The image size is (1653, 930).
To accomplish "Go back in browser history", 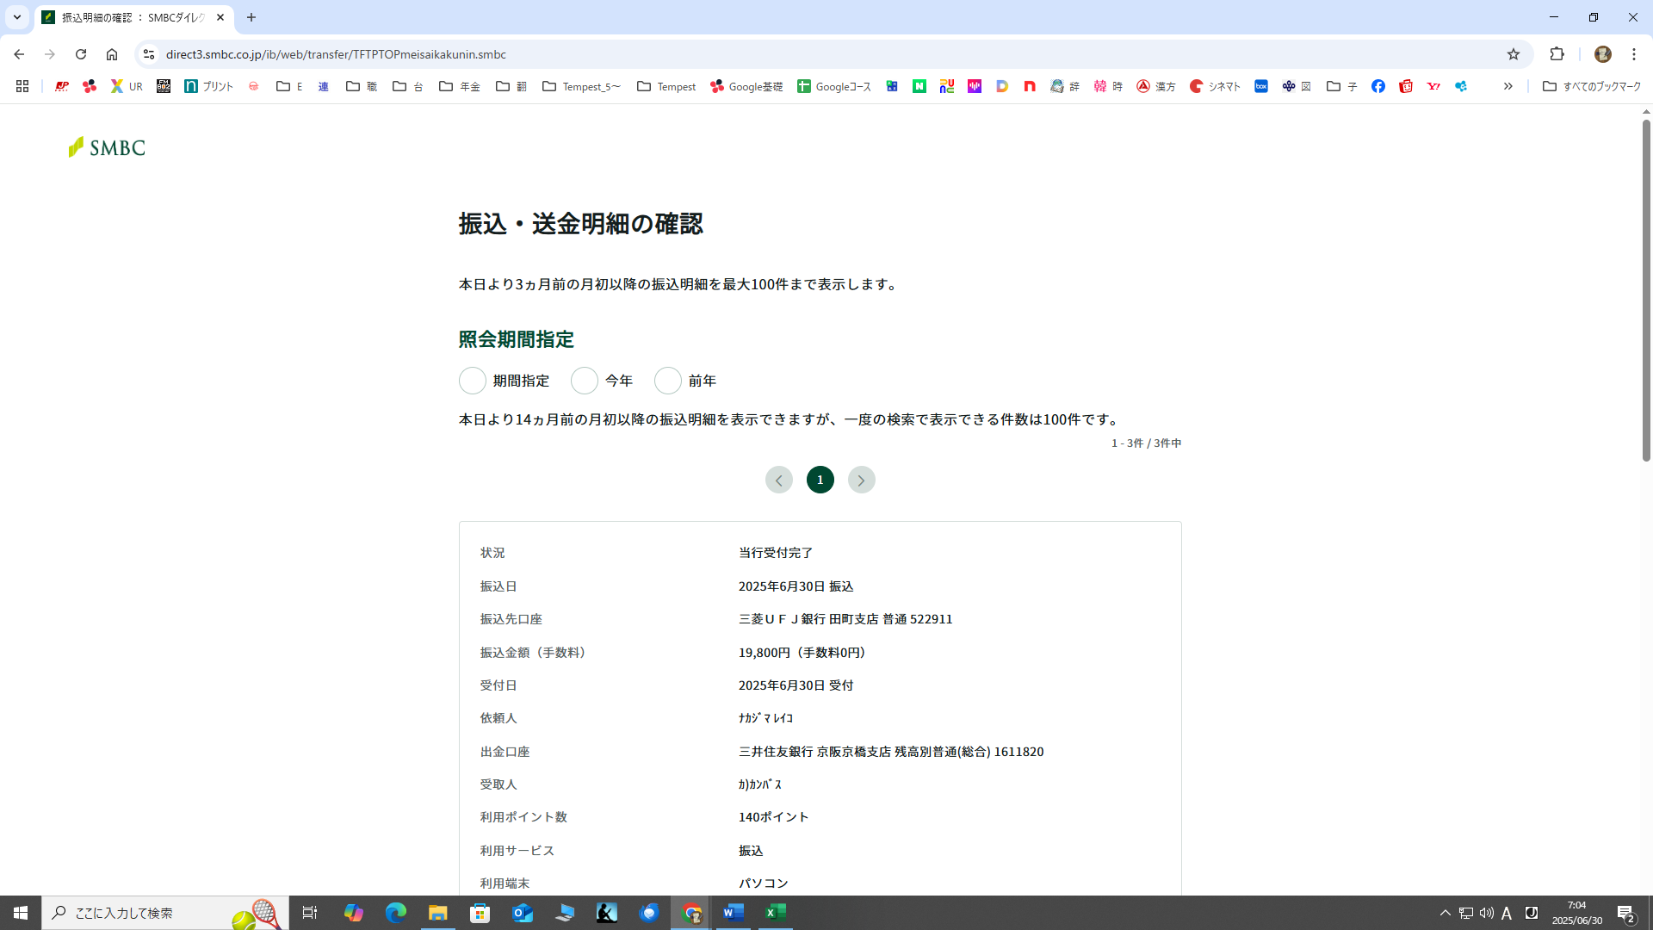I will [x=19, y=54].
